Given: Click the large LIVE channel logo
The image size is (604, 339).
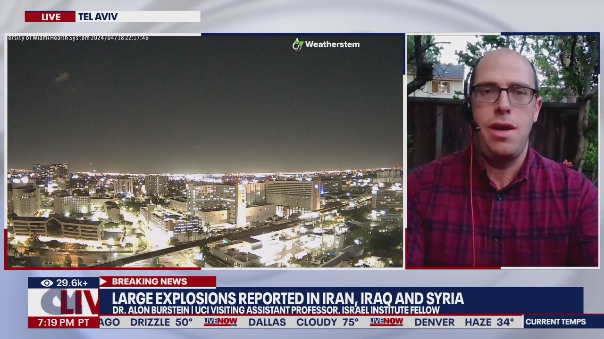Looking at the screenshot, I should [x=64, y=302].
